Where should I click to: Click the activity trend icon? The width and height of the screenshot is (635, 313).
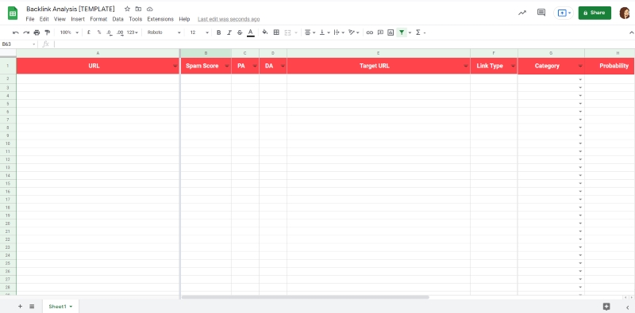coord(522,13)
